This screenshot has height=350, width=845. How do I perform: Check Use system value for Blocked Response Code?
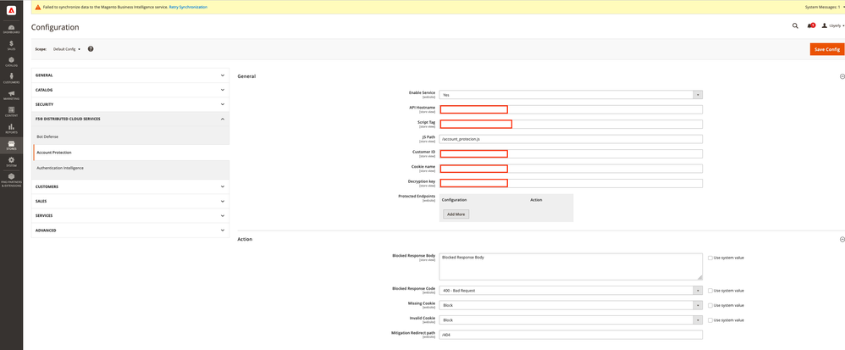point(710,290)
